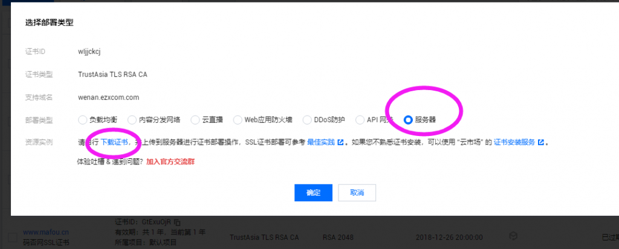619x249 pixels.
Task: Click the wenan.ezxcom.com supported domain text
Action: 109,97
